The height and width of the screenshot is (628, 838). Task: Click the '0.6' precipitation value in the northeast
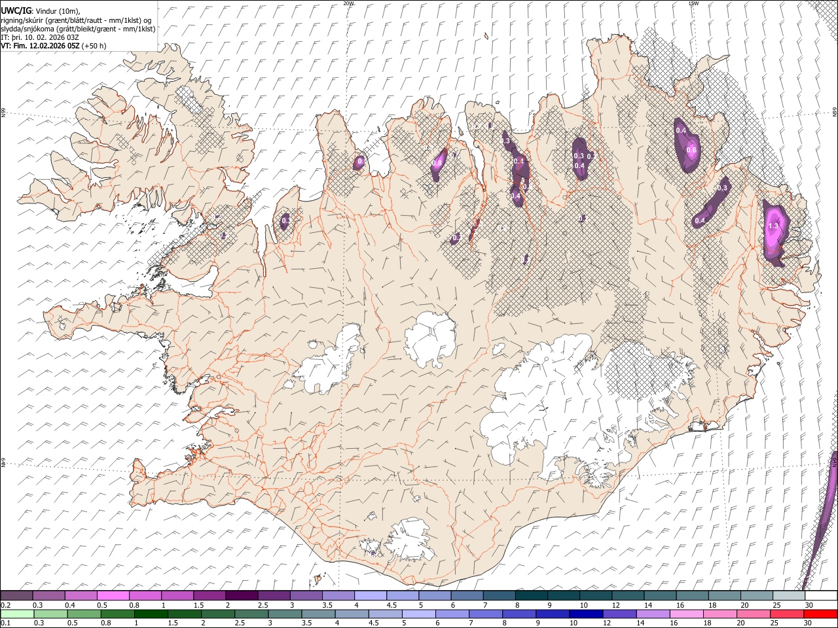pos(691,150)
